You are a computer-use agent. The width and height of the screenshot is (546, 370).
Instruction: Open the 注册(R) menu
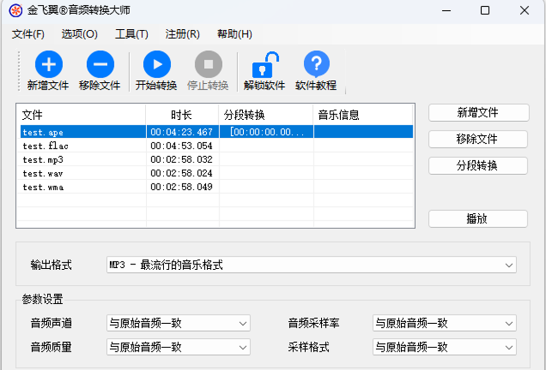(182, 34)
